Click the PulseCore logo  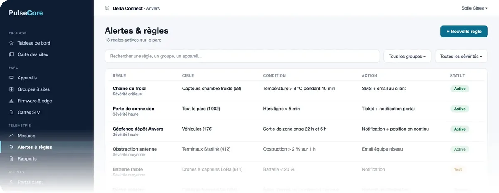click(x=26, y=13)
